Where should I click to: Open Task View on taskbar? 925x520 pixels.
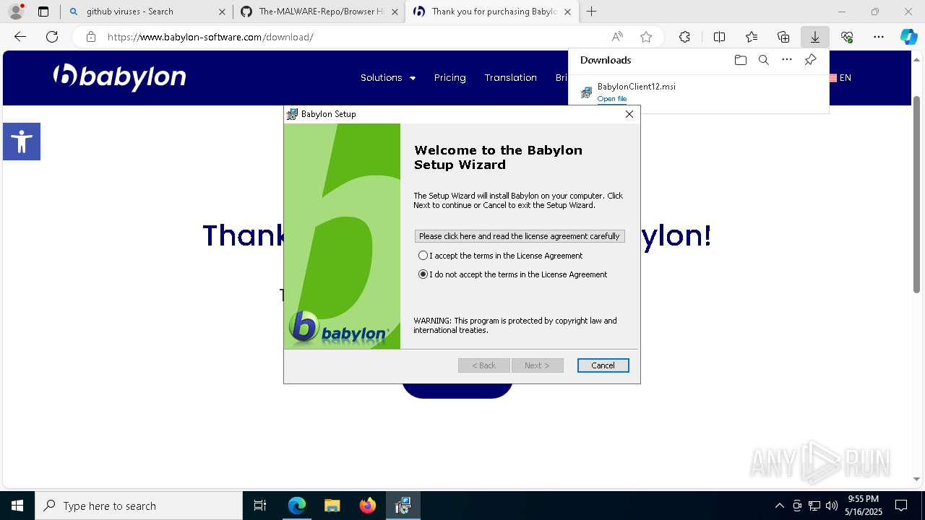pyautogui.click(x=260, y=506)
